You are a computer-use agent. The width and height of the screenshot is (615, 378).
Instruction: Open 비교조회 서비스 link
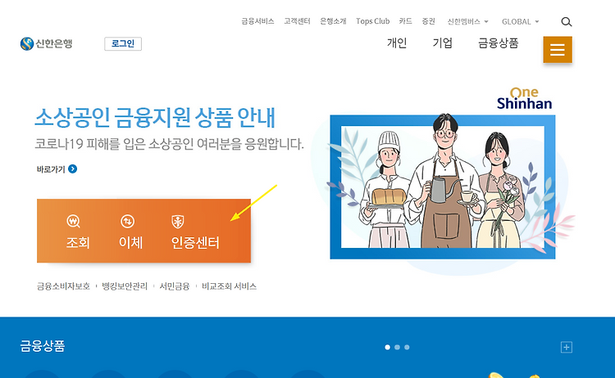(229, 286)
